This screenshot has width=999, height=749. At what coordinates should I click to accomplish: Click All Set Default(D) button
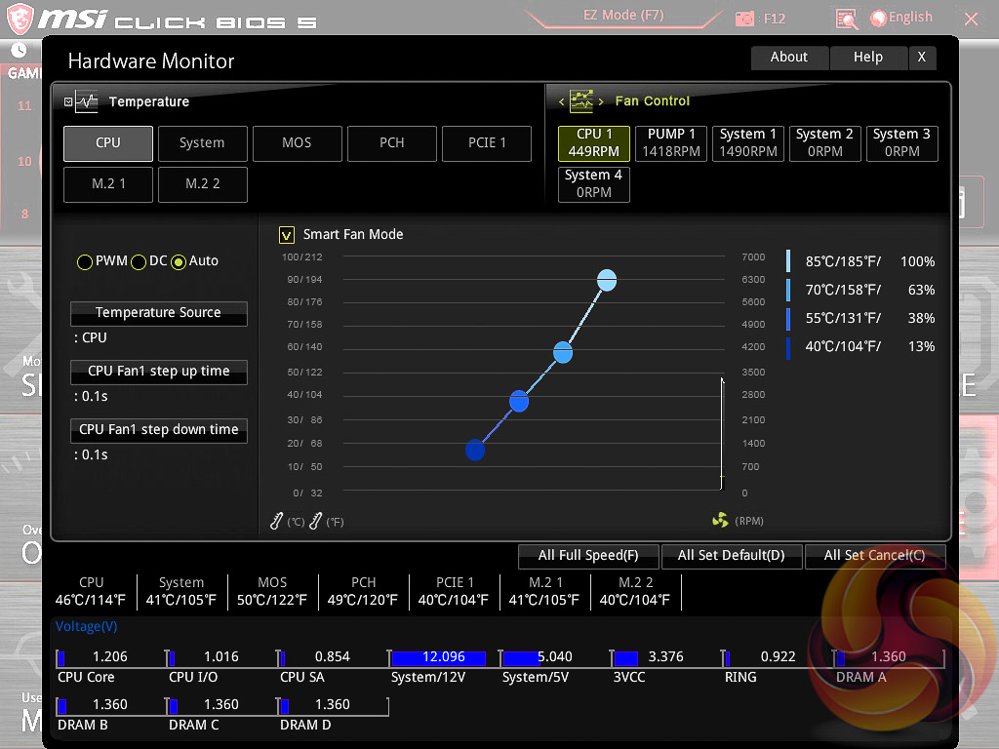[x=732, y=556]
